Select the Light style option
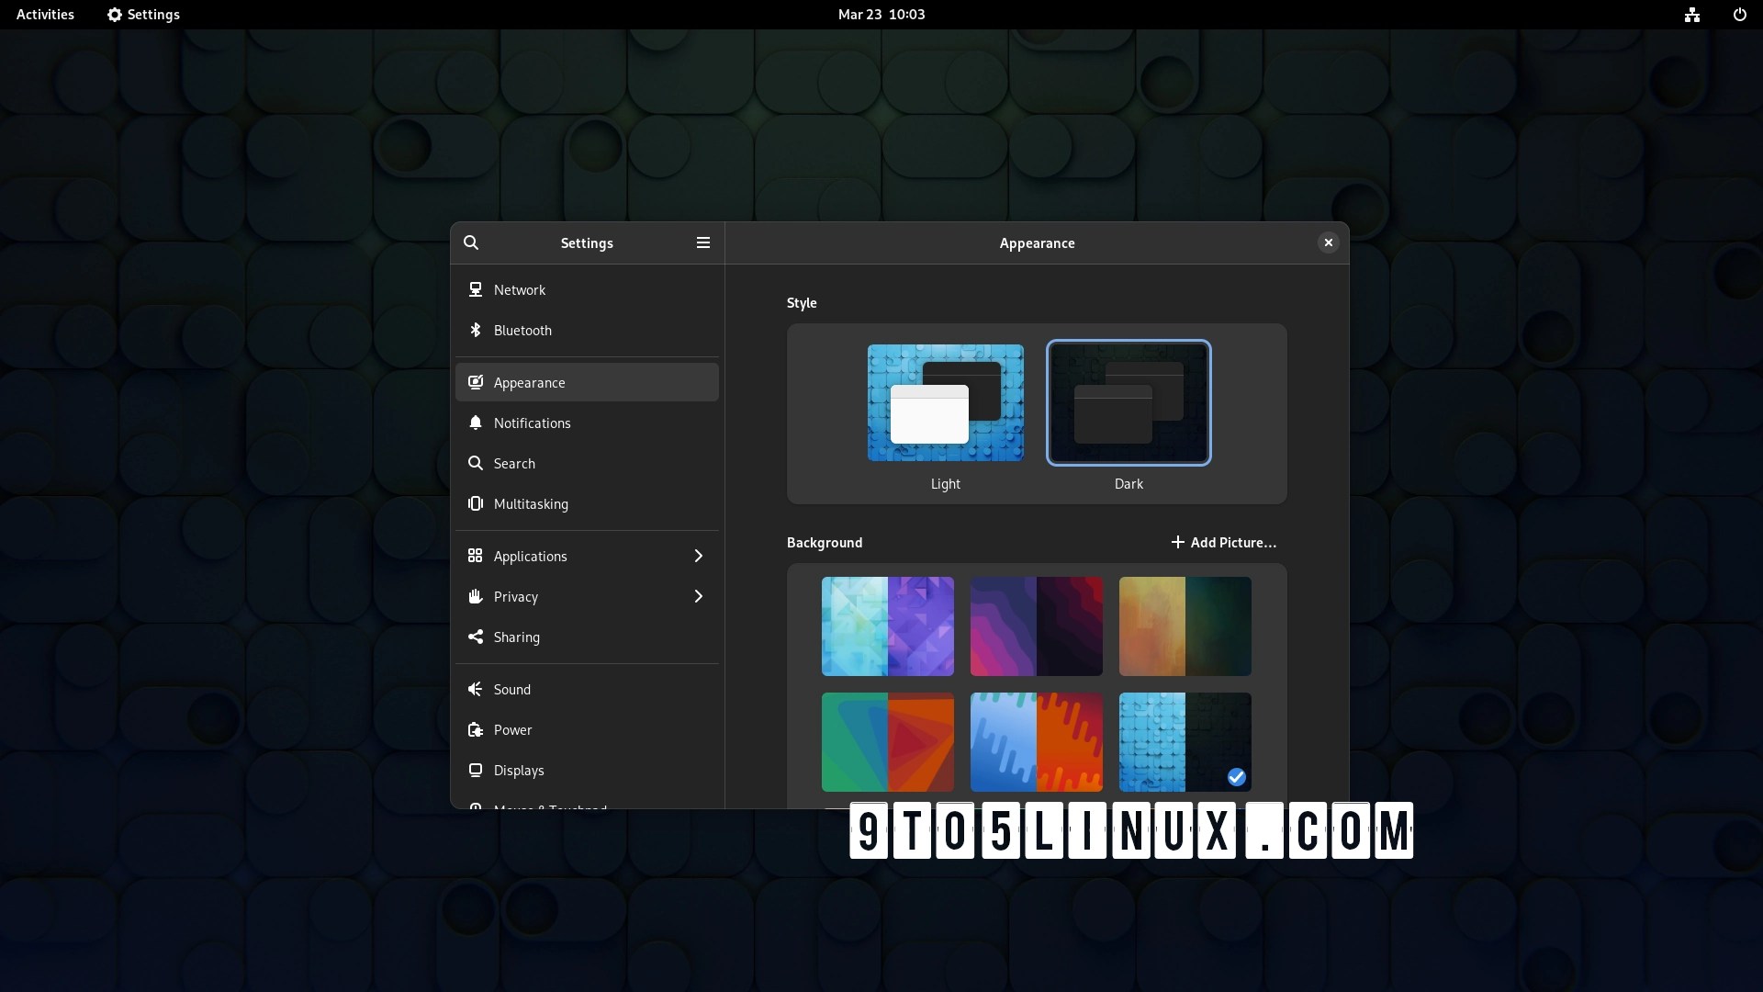The image size is (1763, 992). (x=945, y=403)
